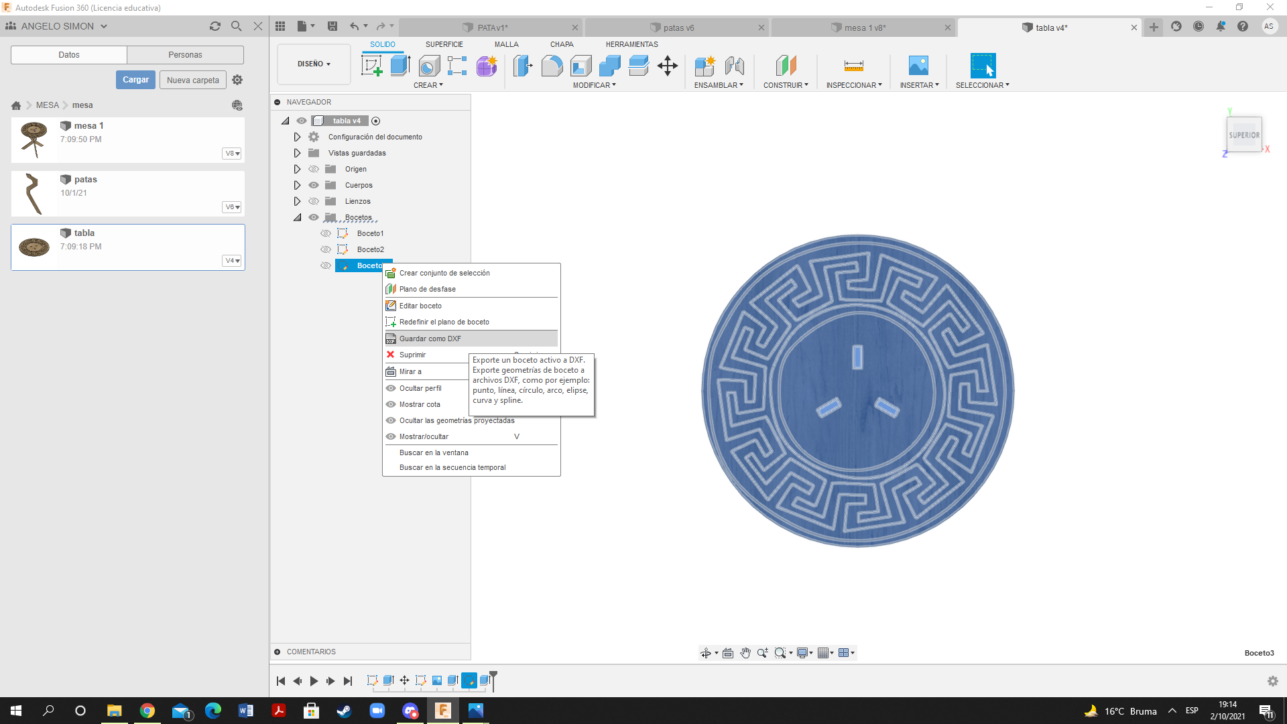The height and width of the screenshot is (724, 1287).
Task: Click the Nueva carpeta button
Action: click(193, 80)
